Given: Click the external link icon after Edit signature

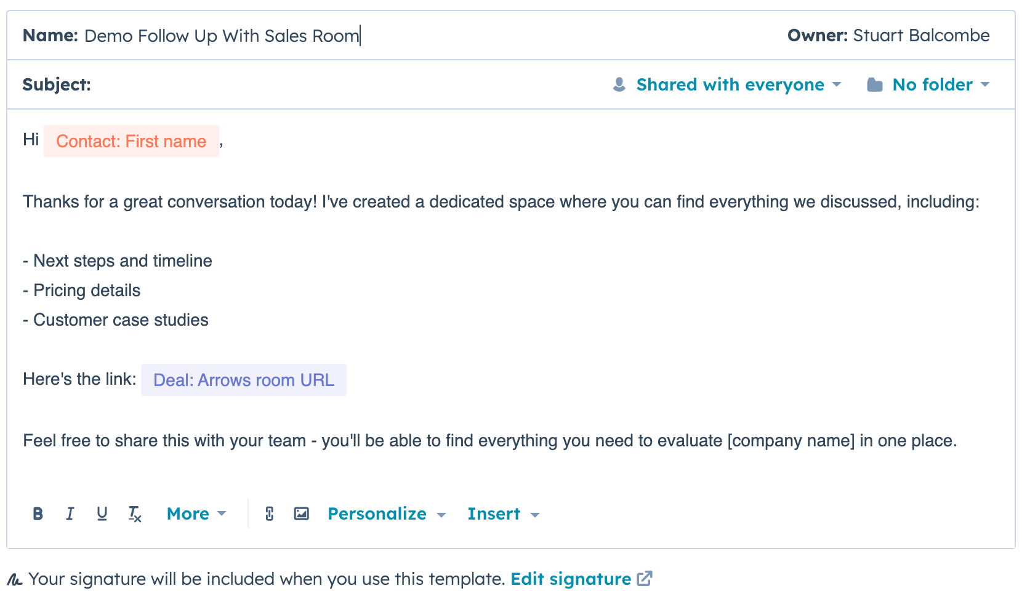Looking at the screenshot, I should pyautogui.click(x=645, y=579).
